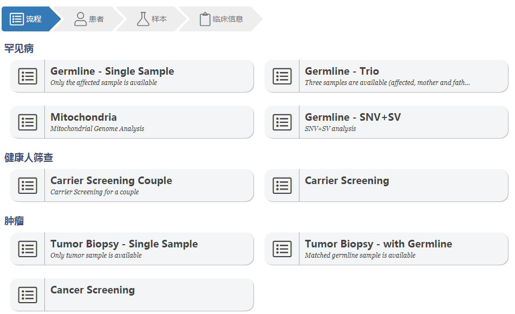Click the list icon beside Germline - SNV+SV
The width and height of the screenshot is (515, 314).
[282, 122]
